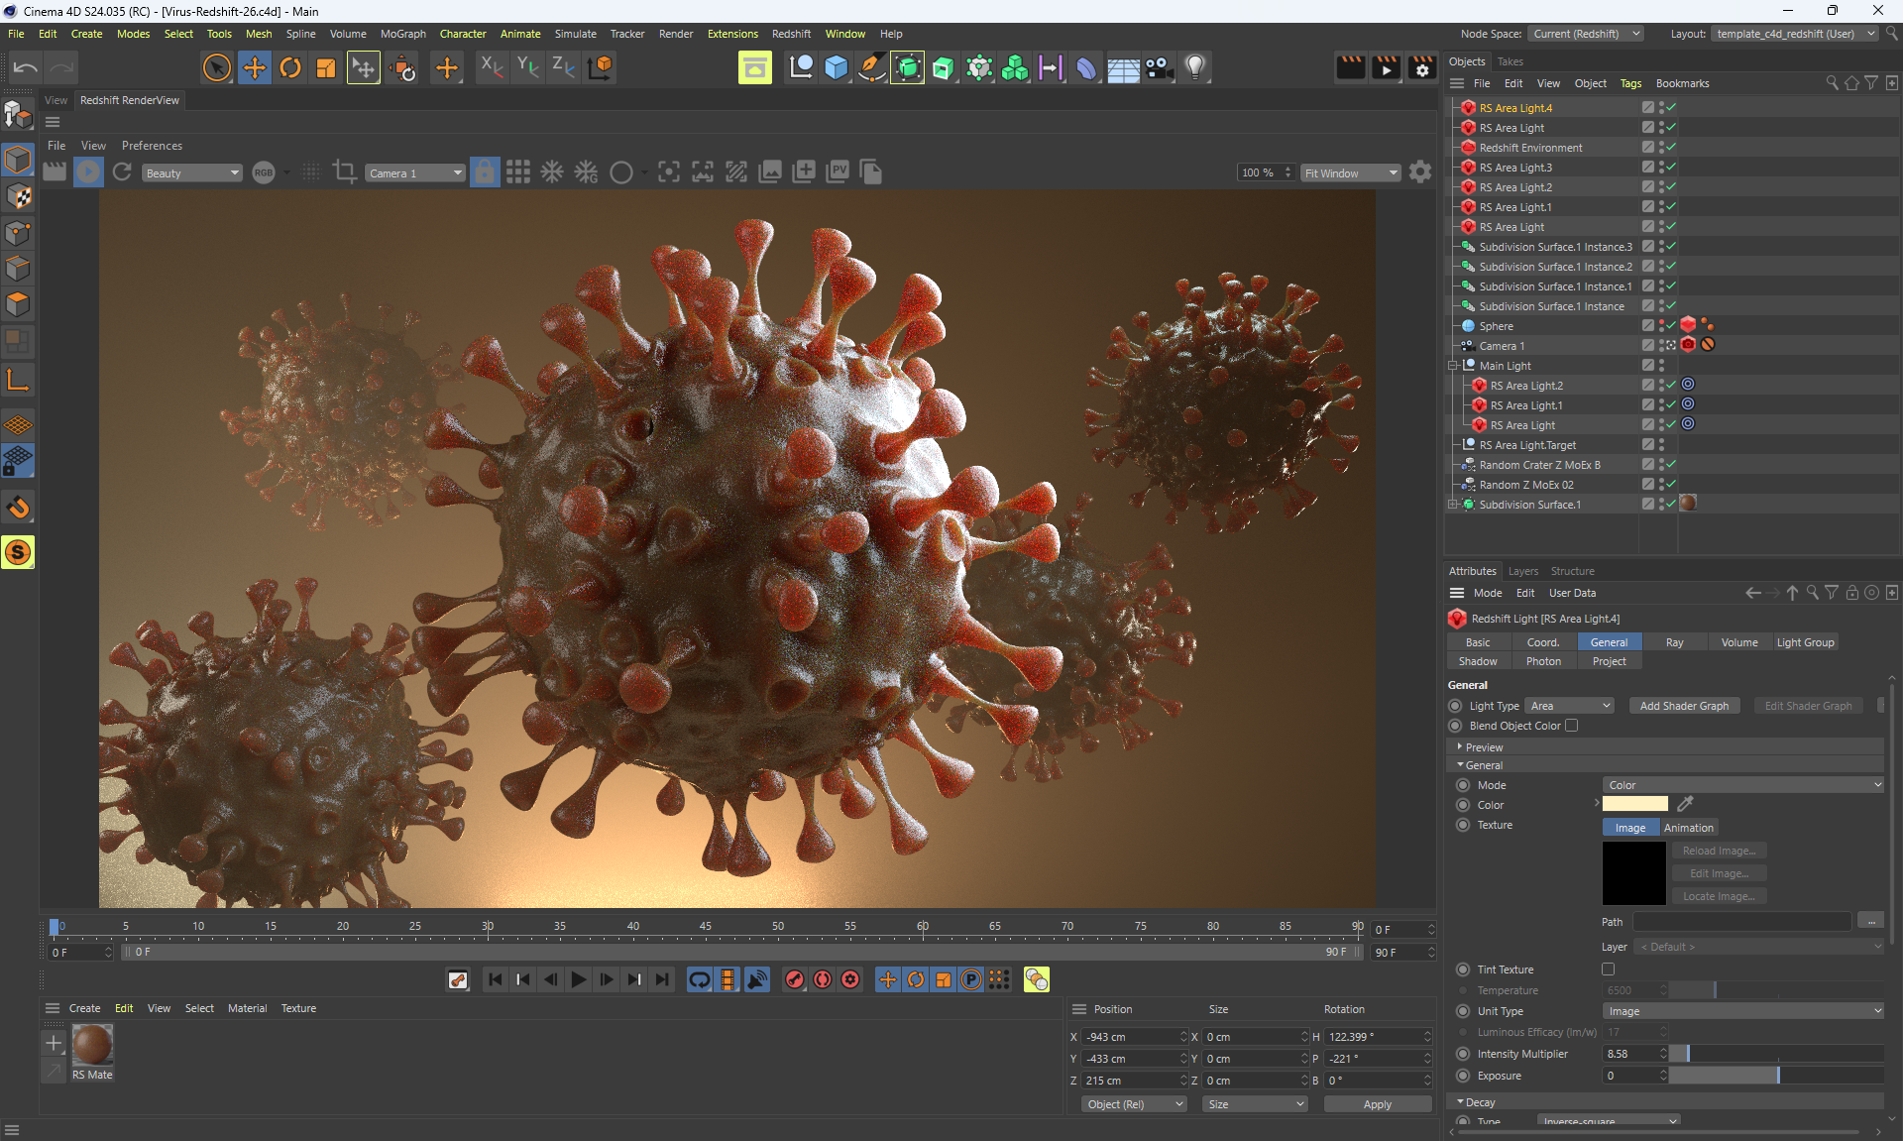Toggle enable checkmark for Sphere object

point(1670,326)
